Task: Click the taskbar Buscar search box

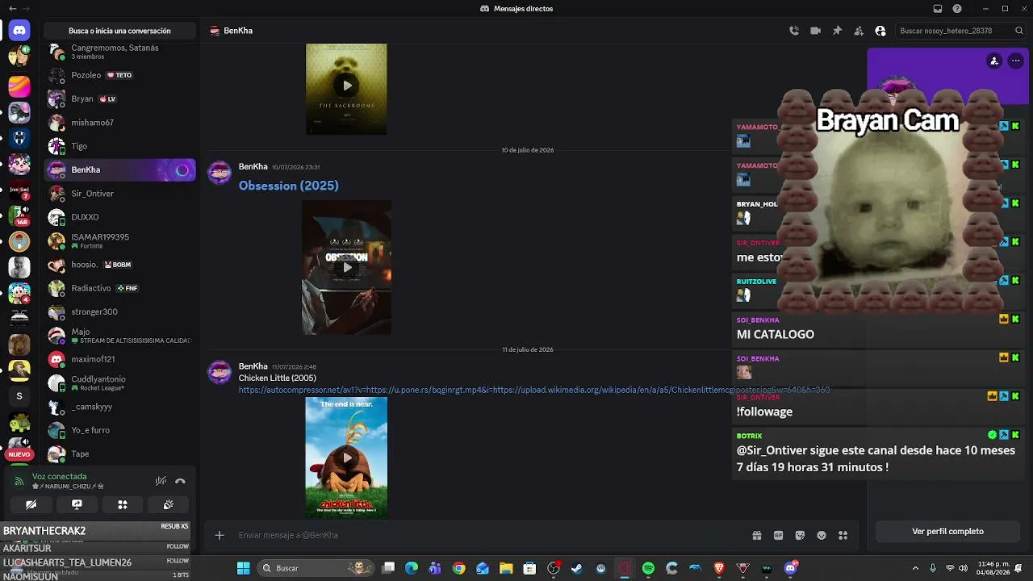Action: (x=316, y=568)
